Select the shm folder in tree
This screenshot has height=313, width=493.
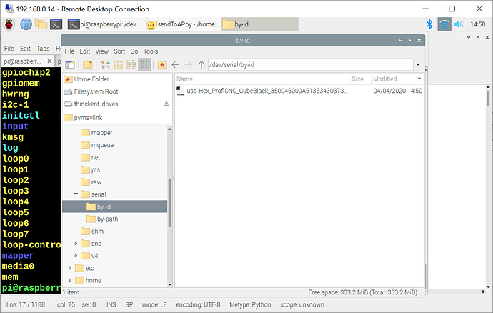97,232
